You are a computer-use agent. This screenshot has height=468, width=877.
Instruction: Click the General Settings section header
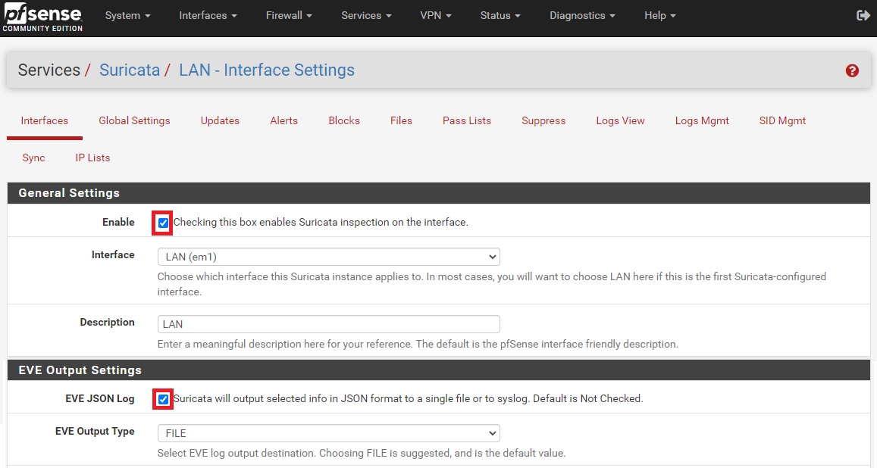click(x=438, y=192)
